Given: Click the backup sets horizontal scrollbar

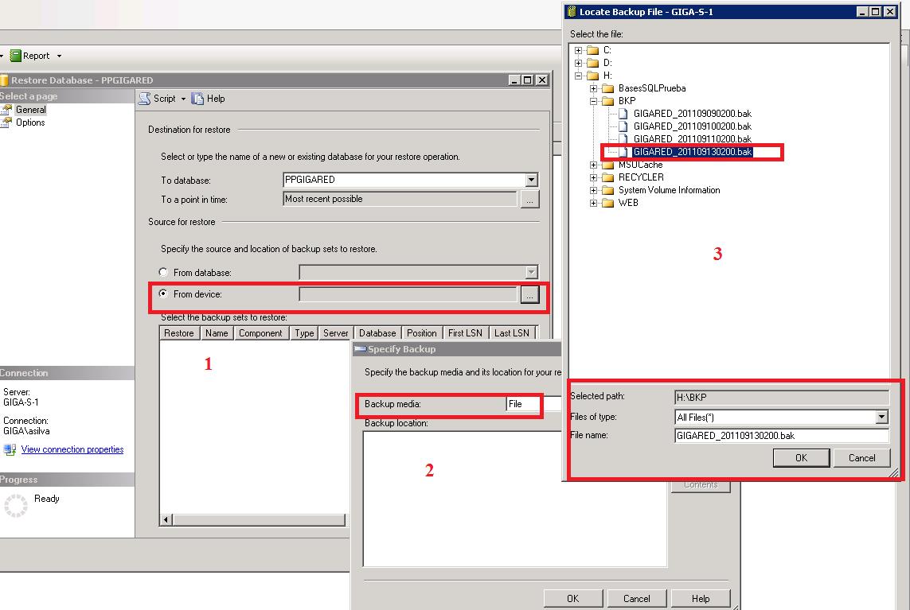Looking at the screenshot, I should [x=253, y=520].
